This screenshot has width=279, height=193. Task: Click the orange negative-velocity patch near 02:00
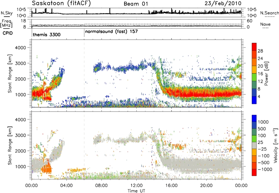pyautogui.click(x=46, y=168)
